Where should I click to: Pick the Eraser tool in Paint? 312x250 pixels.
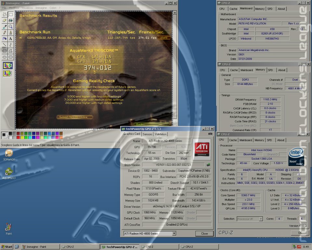5,20
